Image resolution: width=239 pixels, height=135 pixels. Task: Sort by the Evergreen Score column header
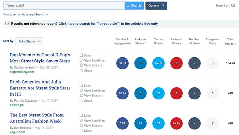(212, 41)
